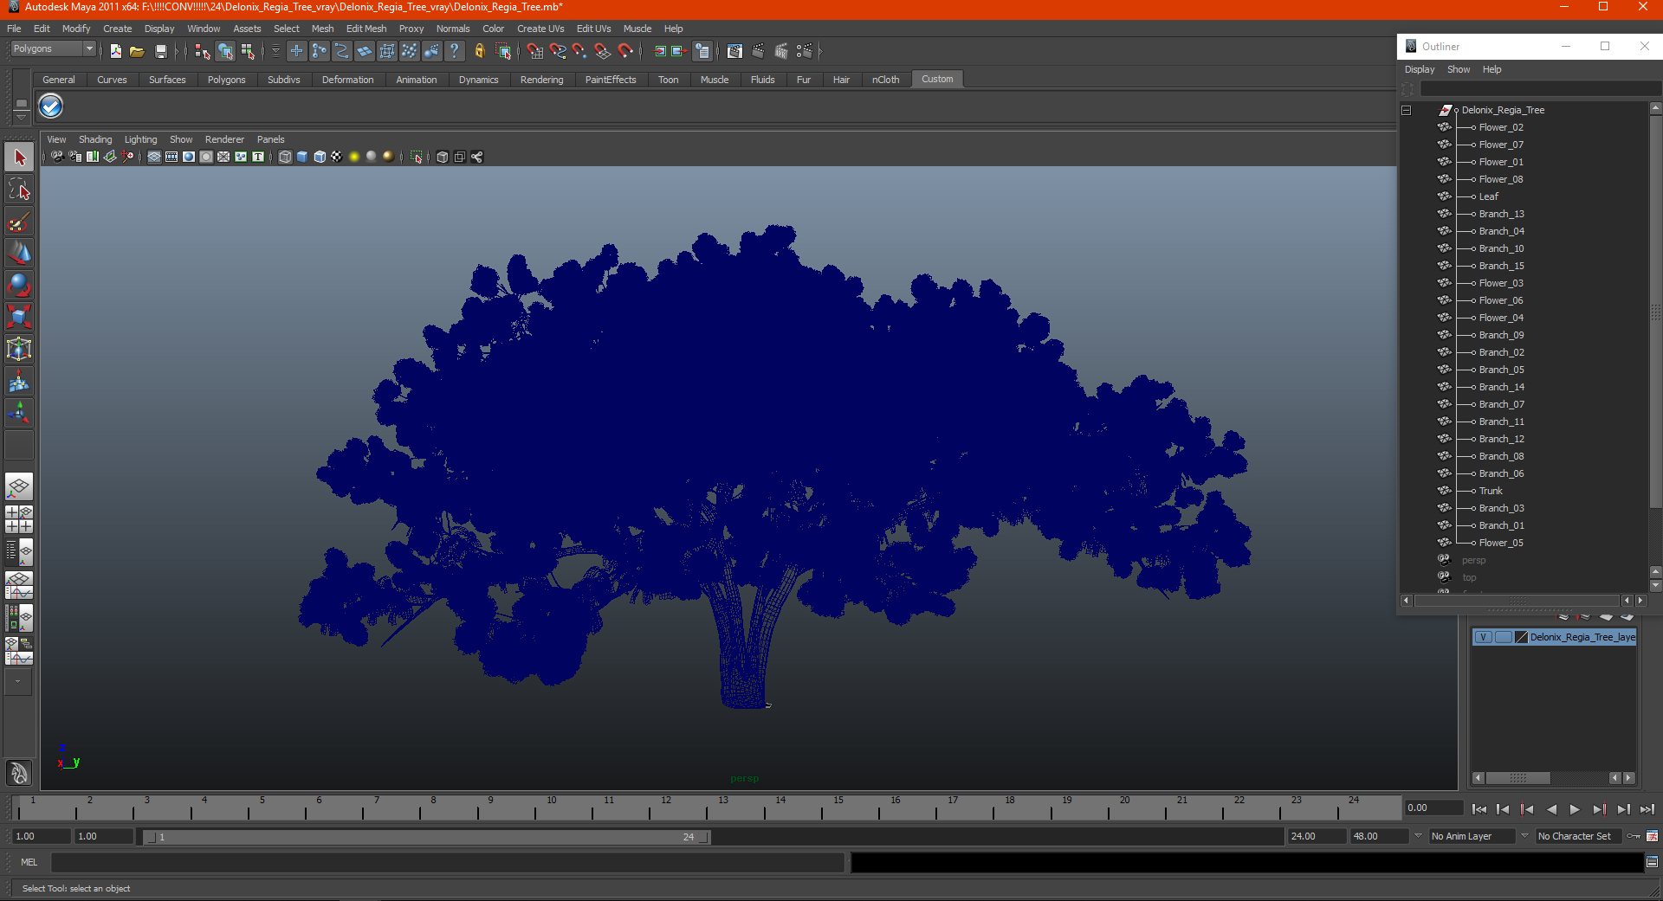Image resolution: width=1663 pixels, height=901 pixels.
Task: Toggle Wireframe shading cube icon in viewport
Action: (285, 157)
